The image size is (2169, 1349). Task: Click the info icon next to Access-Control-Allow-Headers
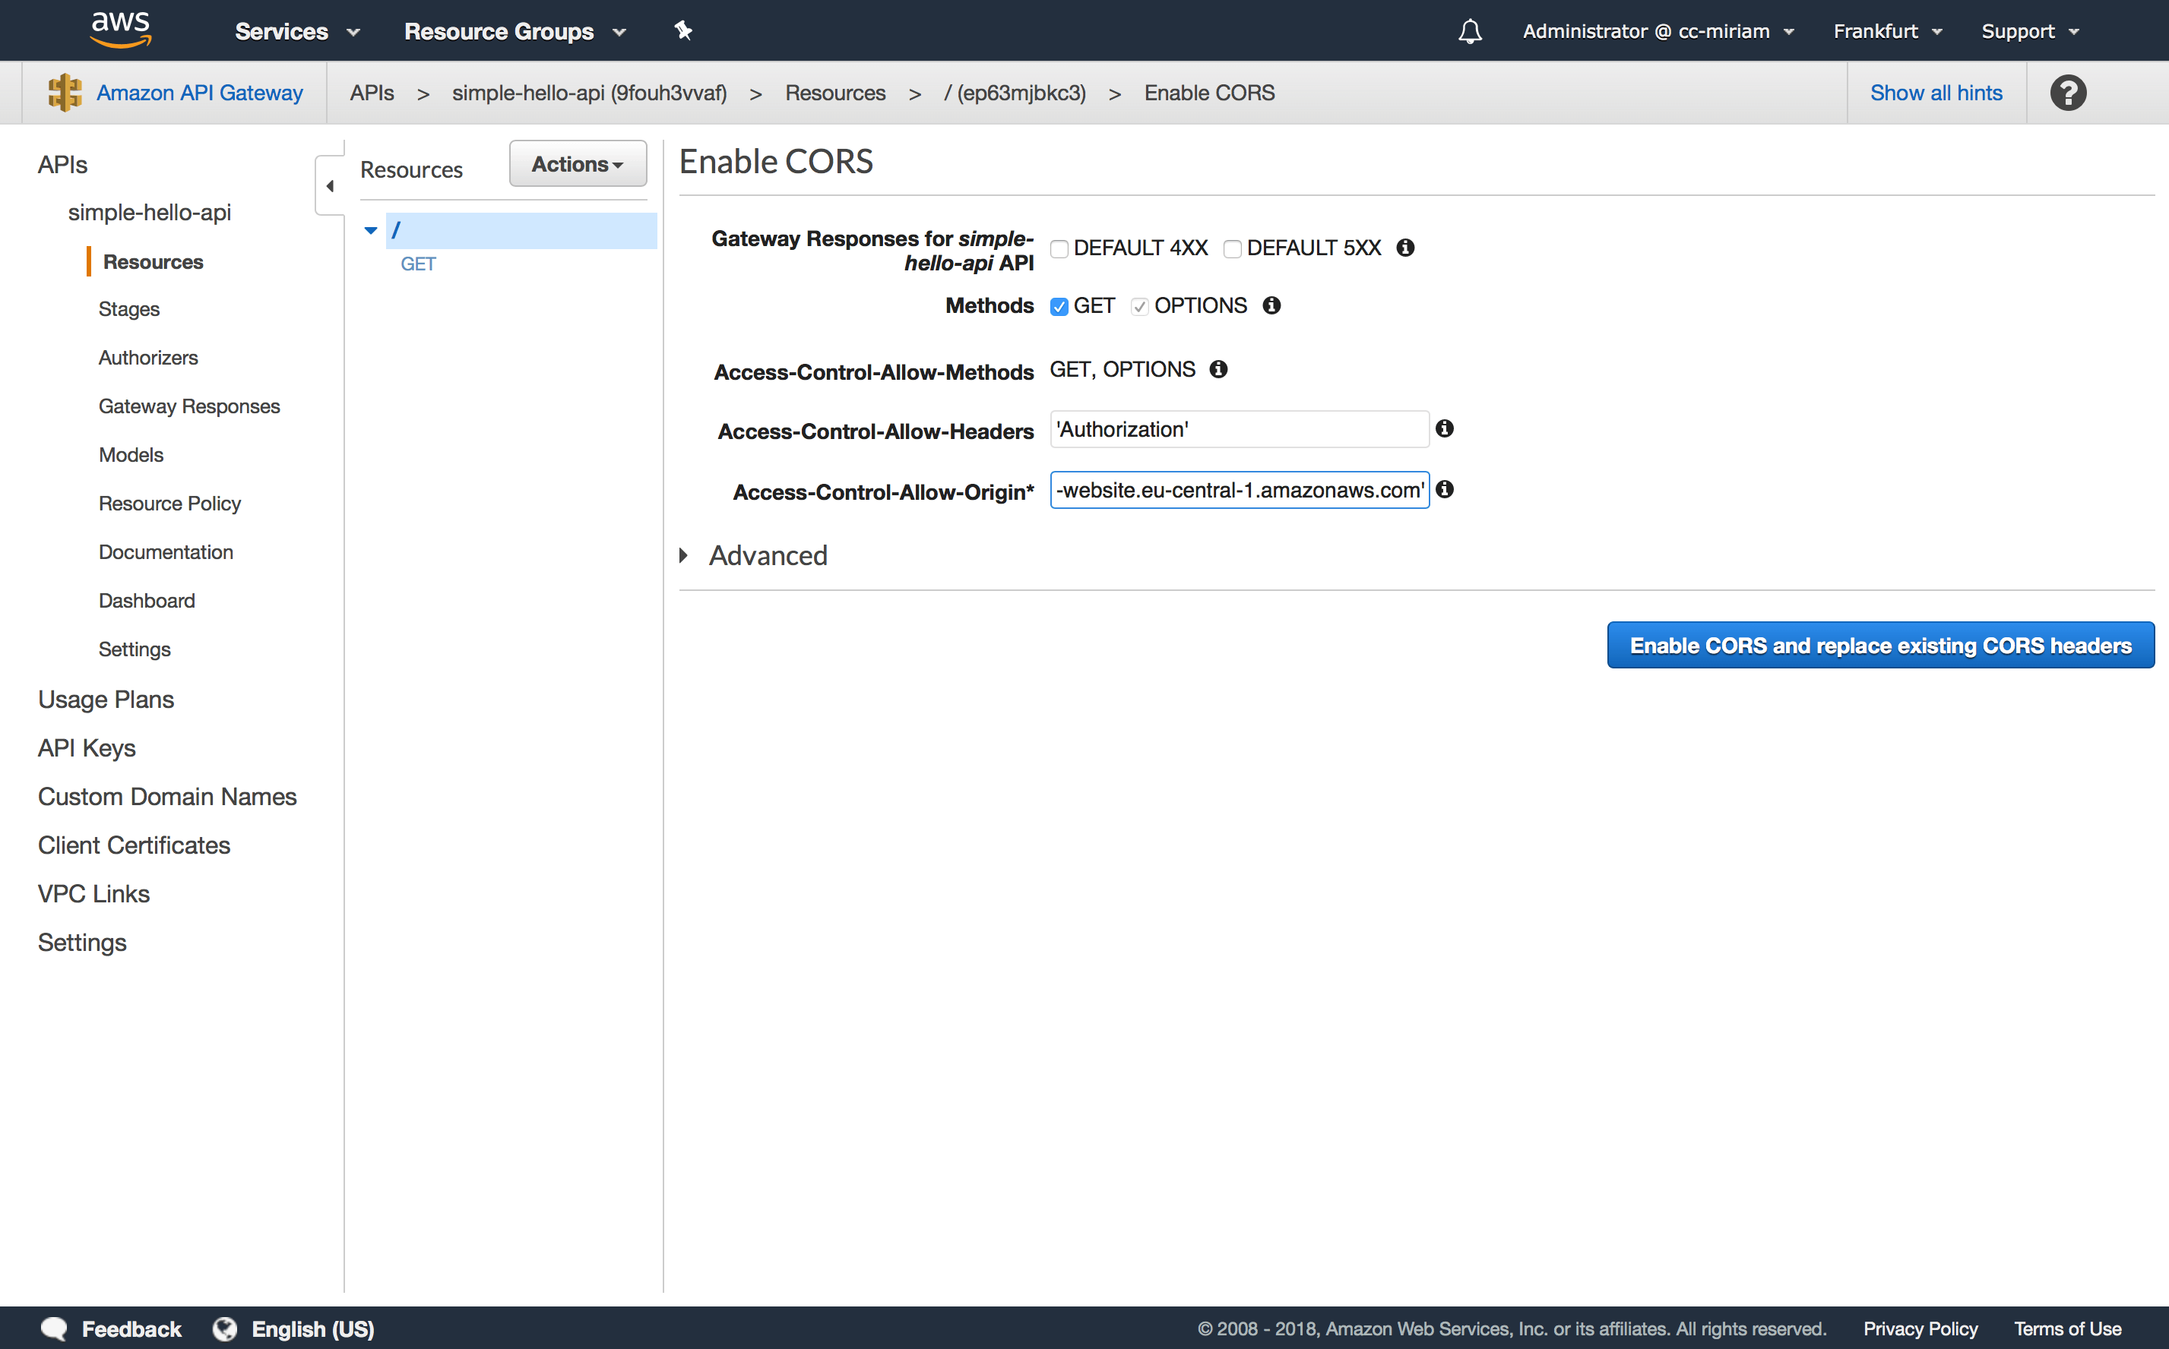click(x=1444, y=429)
